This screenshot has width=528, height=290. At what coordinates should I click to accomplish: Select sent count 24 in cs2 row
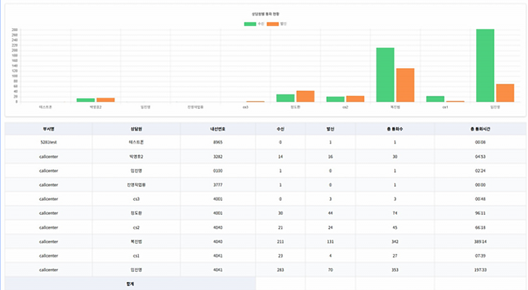click(330, 227)
